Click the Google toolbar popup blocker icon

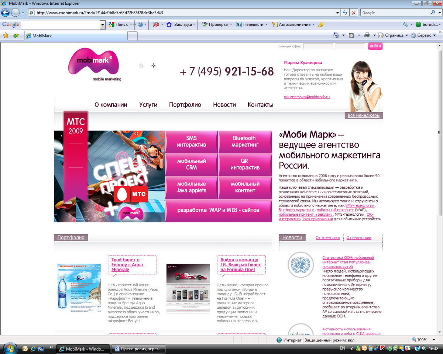point(156,24)
